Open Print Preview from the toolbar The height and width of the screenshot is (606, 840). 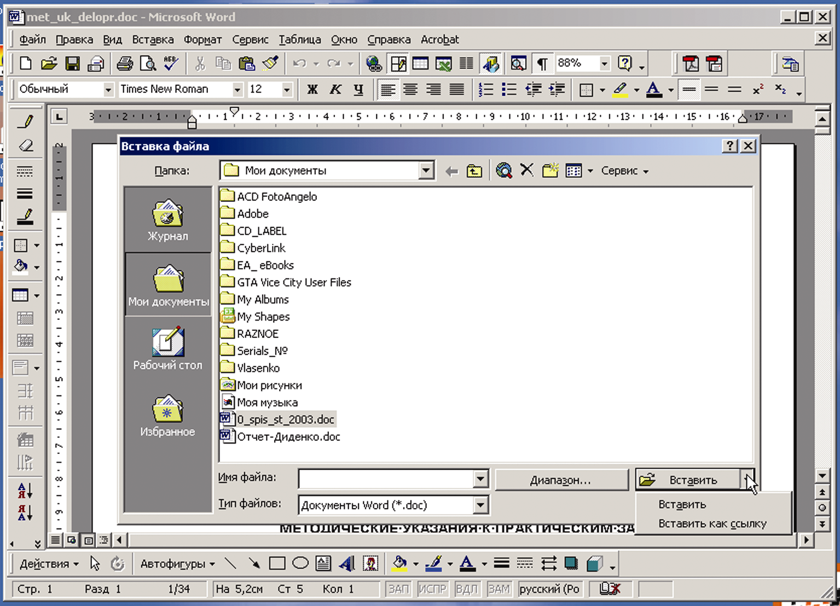[148, 64]
